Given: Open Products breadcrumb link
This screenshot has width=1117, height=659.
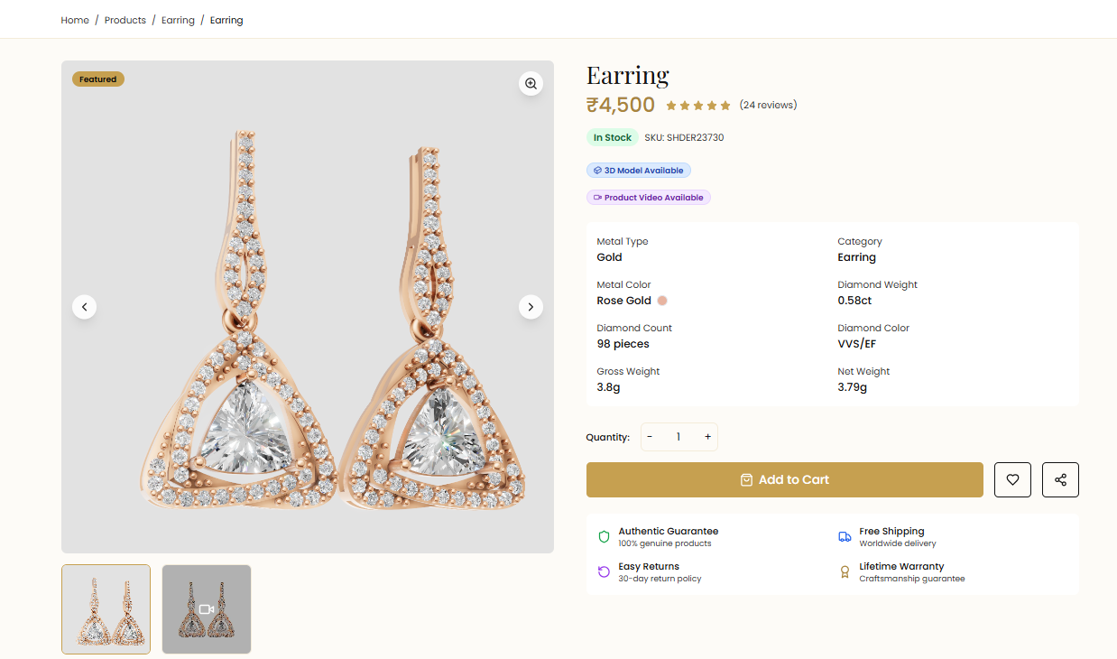Looking at the screenshot, I should tap(125, 20).
